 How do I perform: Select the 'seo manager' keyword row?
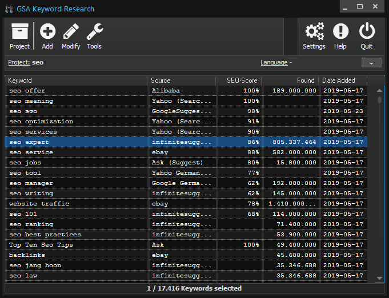click(x=186, y=183)
